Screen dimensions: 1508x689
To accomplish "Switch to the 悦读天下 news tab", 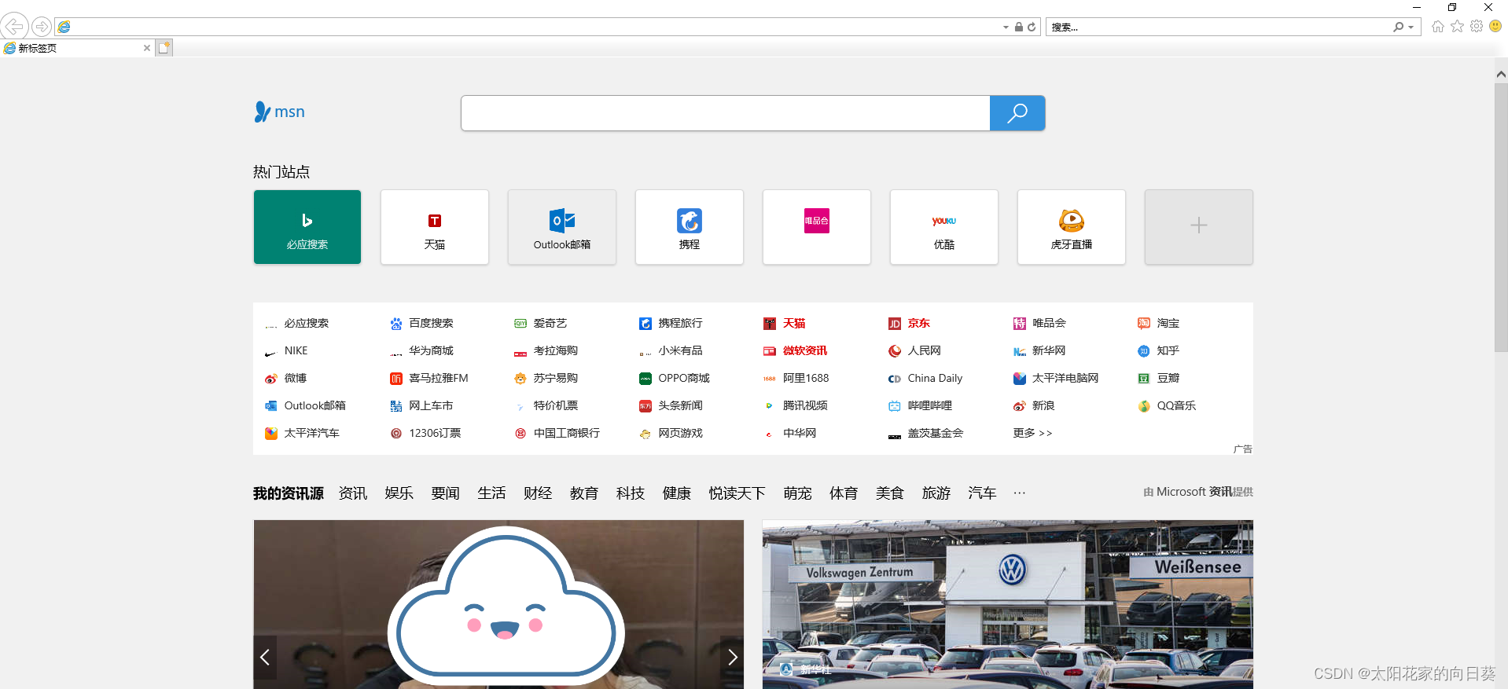I will [x=737, y=493].
